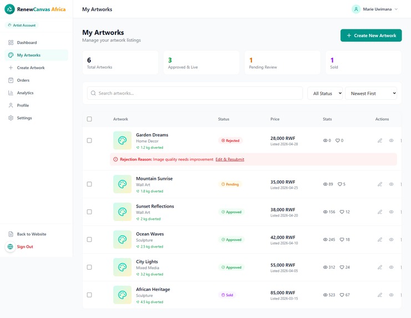411x318 pixels.
Task: Click the edit pencil for Mountain Sunrise
Action: [x=380, y=184]
